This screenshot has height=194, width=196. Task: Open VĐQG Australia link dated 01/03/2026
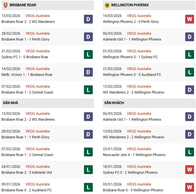point(138,51)
